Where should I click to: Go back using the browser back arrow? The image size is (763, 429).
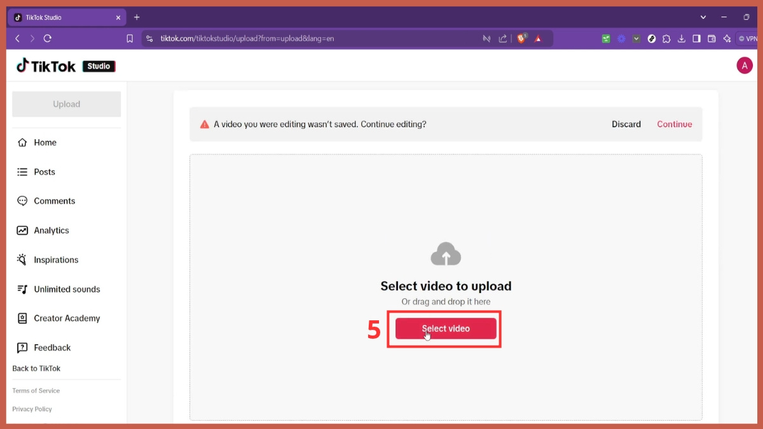tap(17, 39)
